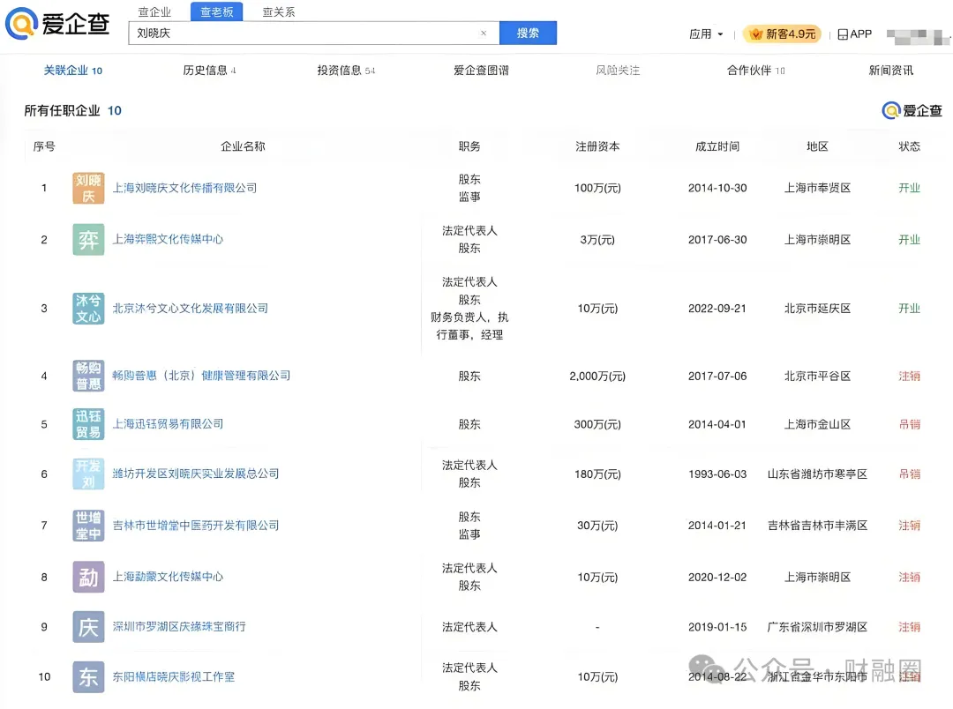Open the 东阳横店晓庆影视工作室 company logo
The width and height of the screenshot is (953, 709).
coord(88,676)
